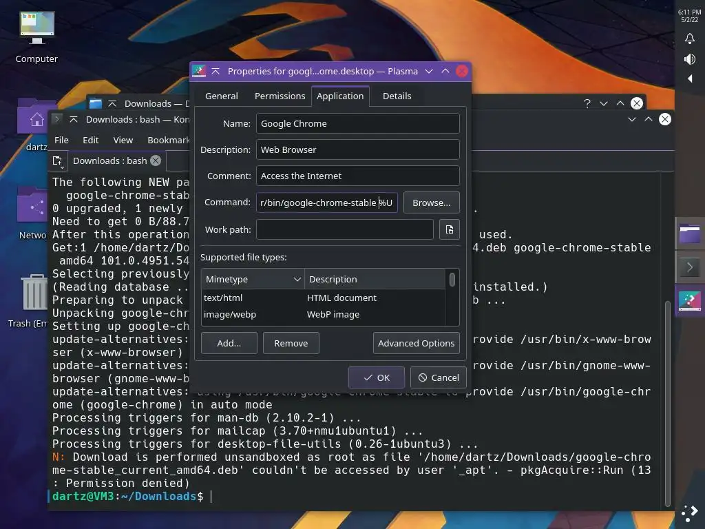Image resolution: width=705 pixels, height=529 pixels.
Task: Close the Dolphin Downloads window
Action: [x=637, y=103]
